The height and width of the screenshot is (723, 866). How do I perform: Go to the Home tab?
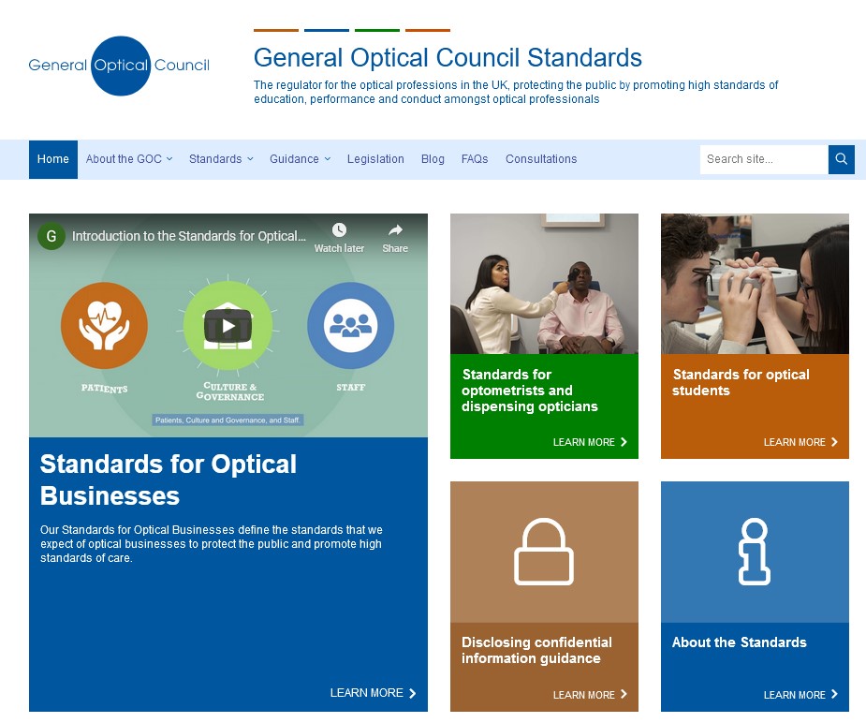[x=53, y=159]
